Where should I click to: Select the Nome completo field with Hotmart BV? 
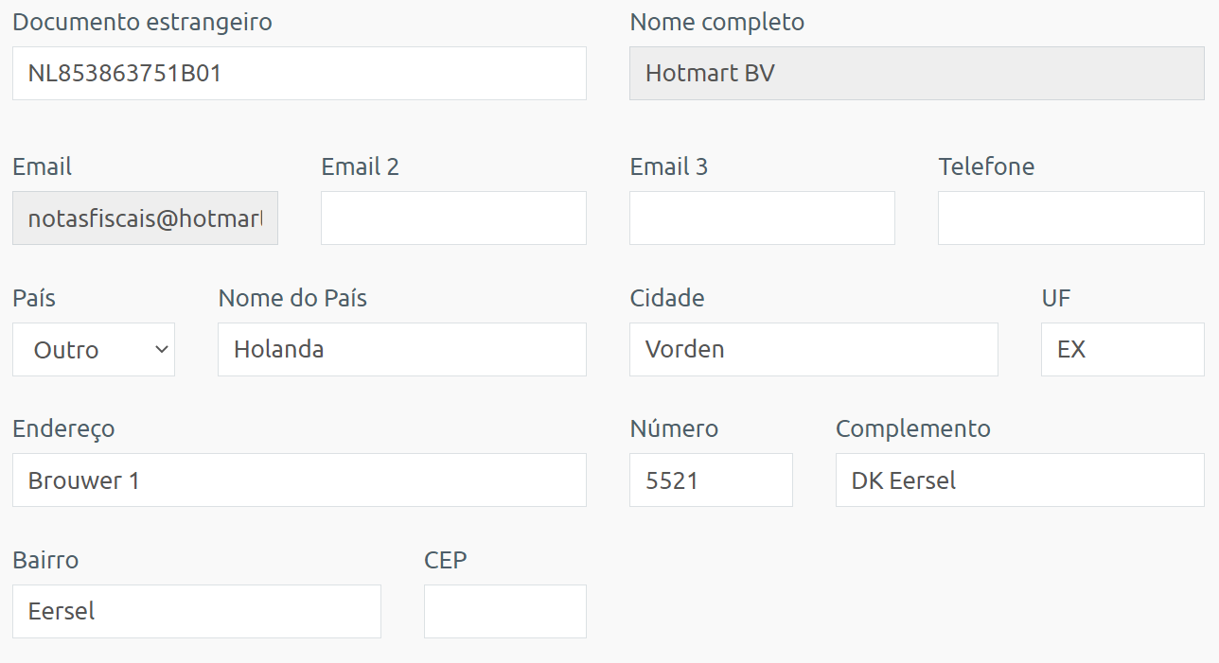pyautogui.click(x=917, y=73)
